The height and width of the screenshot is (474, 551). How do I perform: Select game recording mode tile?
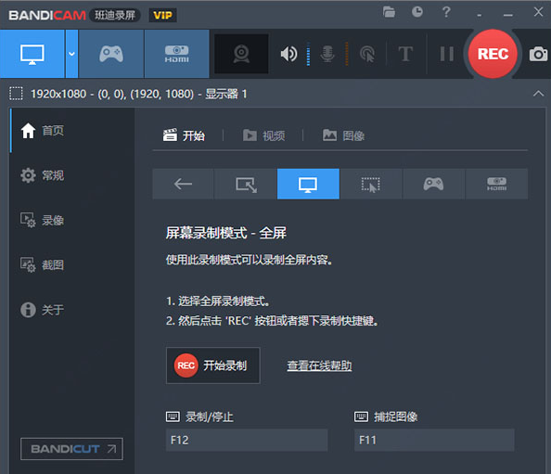(x=433, y=184)
